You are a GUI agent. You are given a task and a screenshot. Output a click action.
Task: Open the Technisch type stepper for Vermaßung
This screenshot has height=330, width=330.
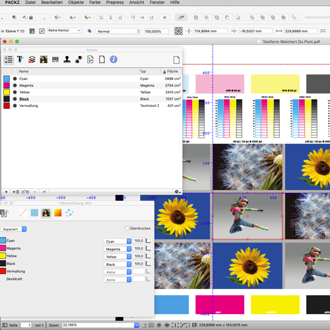(x=158, y=106)
